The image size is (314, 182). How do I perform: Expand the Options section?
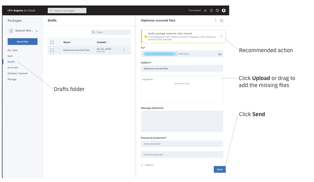149,165
